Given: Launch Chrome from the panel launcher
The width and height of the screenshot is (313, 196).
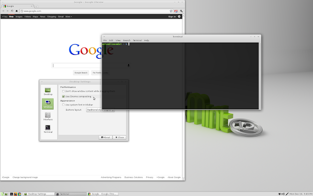Looking at the screenshot, I should [x=20, y=194].
